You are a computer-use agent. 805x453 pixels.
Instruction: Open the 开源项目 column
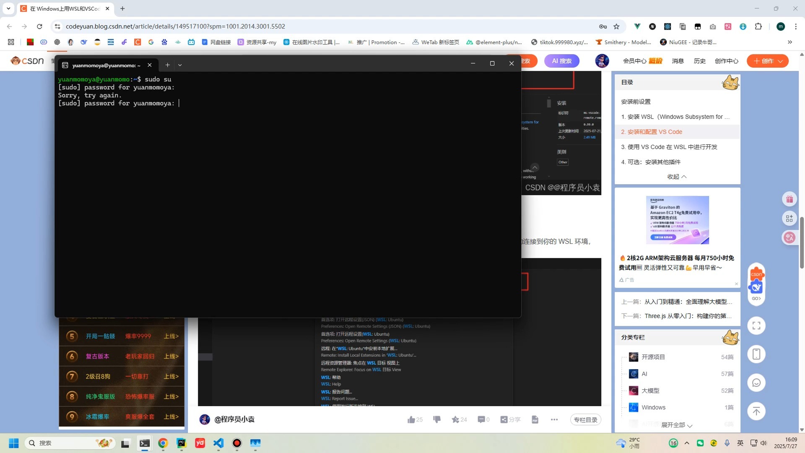click(x=653, y=357)
